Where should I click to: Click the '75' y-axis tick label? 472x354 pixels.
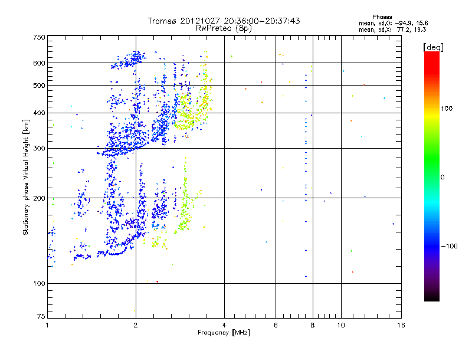tap(41, 316)
